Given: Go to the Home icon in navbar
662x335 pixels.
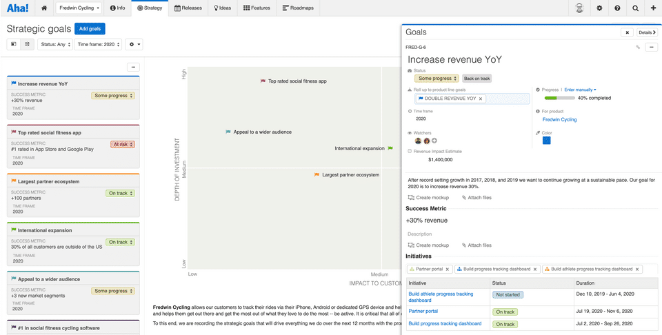Looking at the screenshot, I should [x=44, y=8].
